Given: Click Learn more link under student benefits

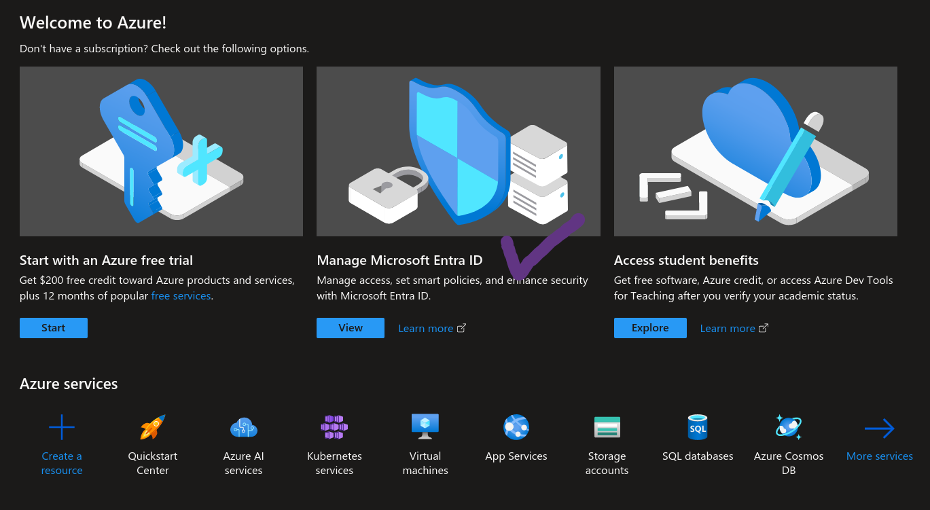Looking at the screenshot, I should pos(728,329).
